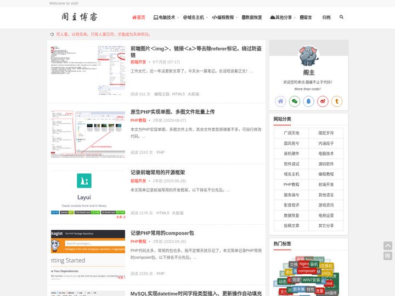Click the Packagist composer thumbnail
This screenshot has width=395, height=296.
[x=88, y=255]
